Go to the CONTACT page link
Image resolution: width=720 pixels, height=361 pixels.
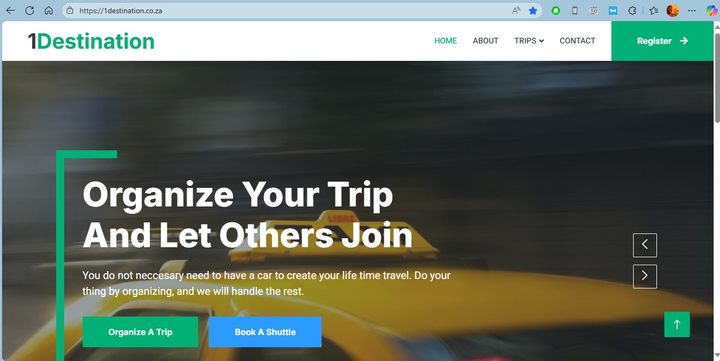(x=577, y=41)
